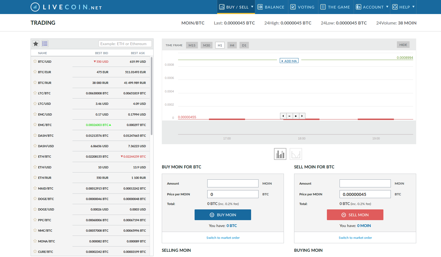Zoom in chart with plus control
The height and width of the screenshot is (257, 441).
tap(296, 116)
